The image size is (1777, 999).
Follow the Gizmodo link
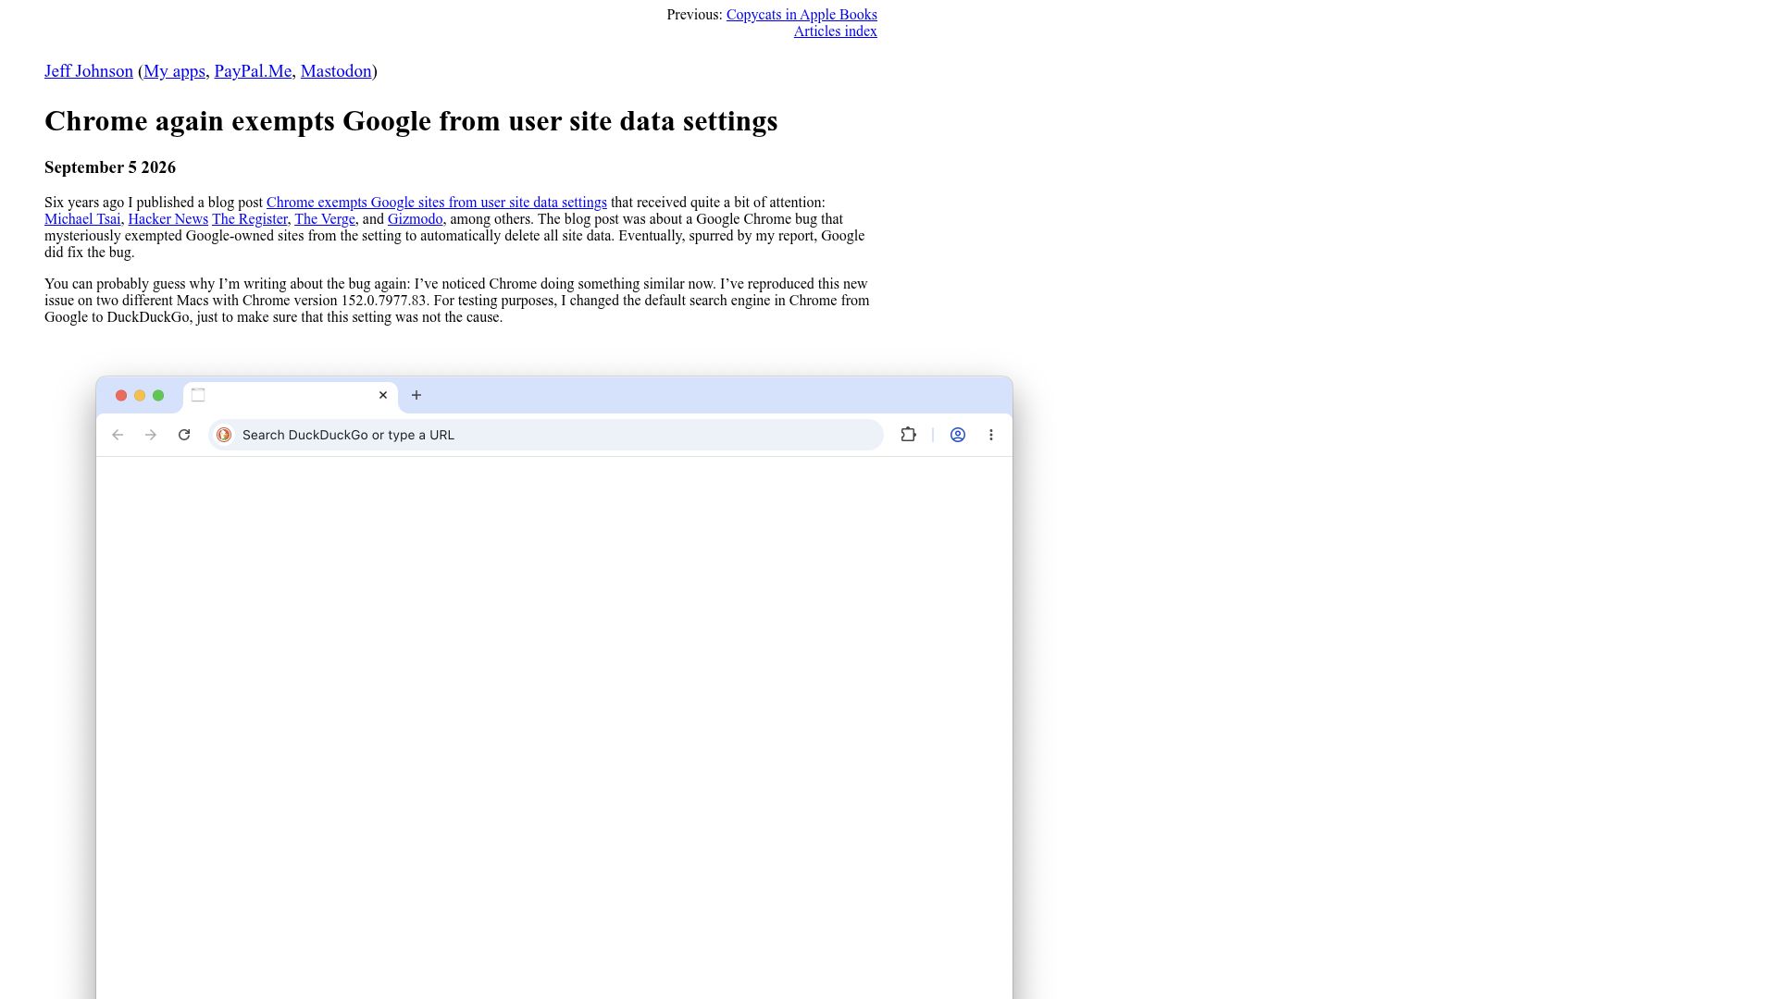point(415,219)
